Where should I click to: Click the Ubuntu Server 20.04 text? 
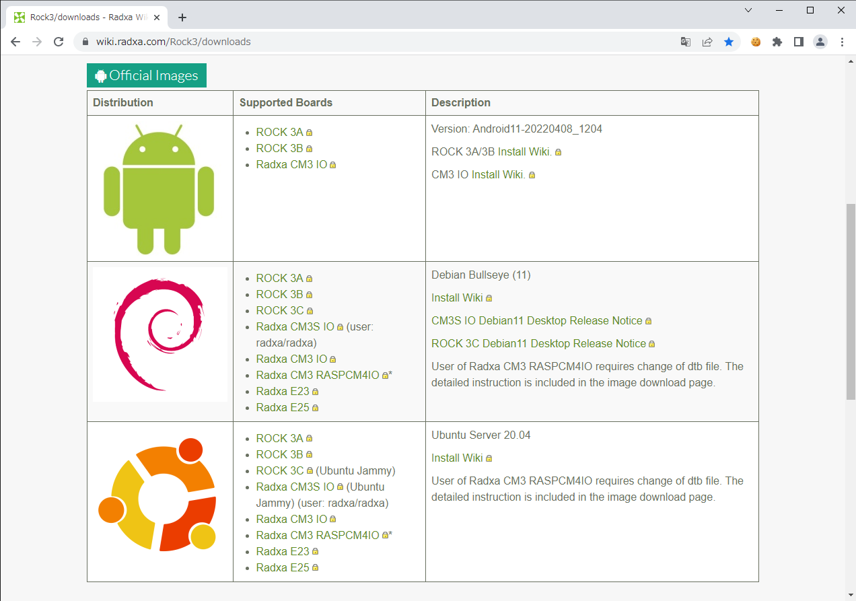(x=481, y=435)
